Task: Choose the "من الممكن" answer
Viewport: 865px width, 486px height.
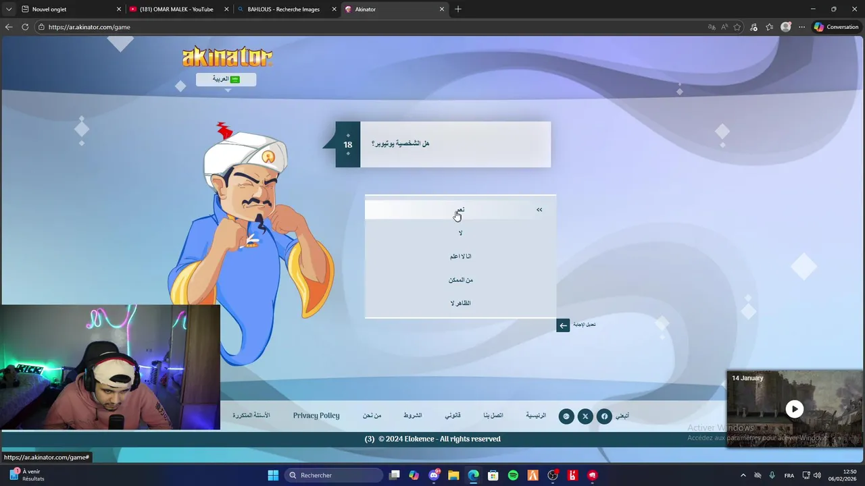Action: pos(460,279)
